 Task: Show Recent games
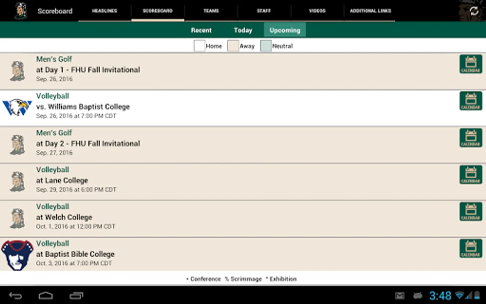201,30
